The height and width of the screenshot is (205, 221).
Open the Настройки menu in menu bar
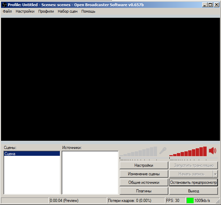point(25,11)
